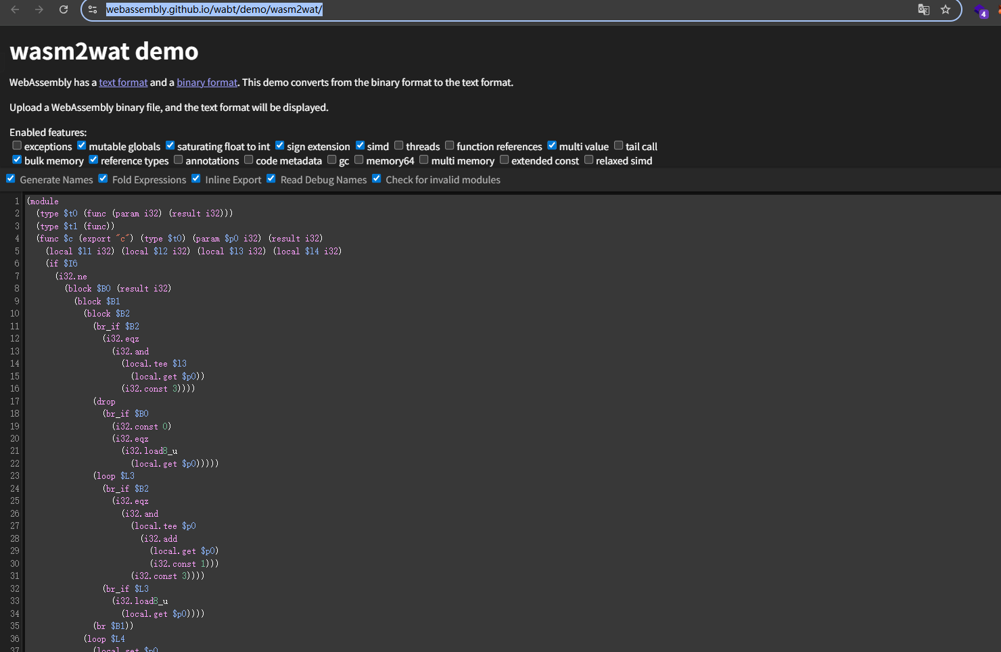
Task: Open the binary format link
Action: [x=207, y=83]
